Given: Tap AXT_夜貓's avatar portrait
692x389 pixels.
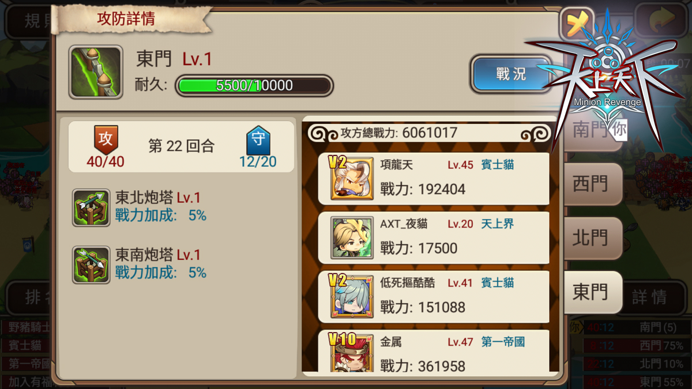Looking at the screenshot, I should (x=352, y=237).
